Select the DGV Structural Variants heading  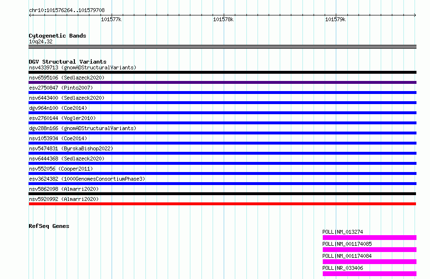coord(68,62)
